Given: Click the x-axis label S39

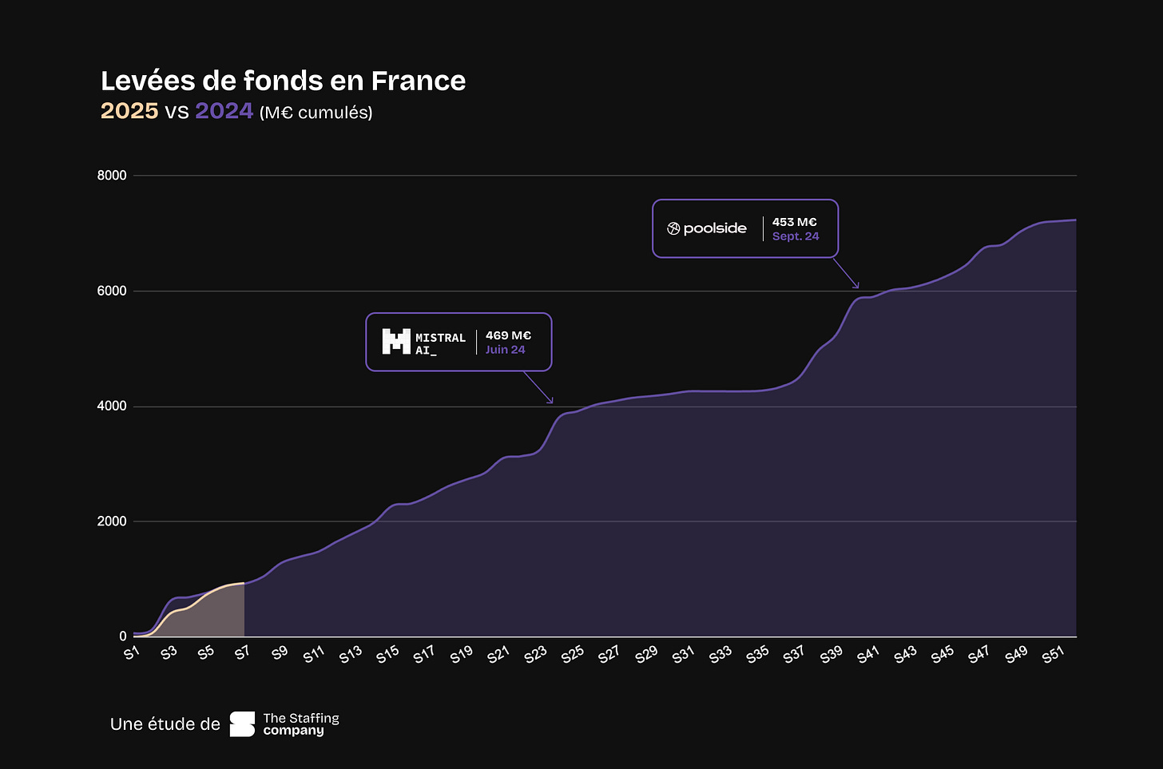Looking at the screenshot, I should [x=831, y=654].
